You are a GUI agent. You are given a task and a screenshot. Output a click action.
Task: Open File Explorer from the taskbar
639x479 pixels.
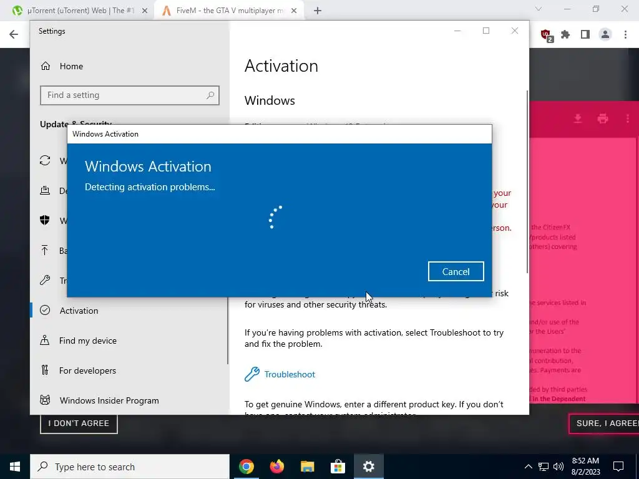click(x=307, y=467)
